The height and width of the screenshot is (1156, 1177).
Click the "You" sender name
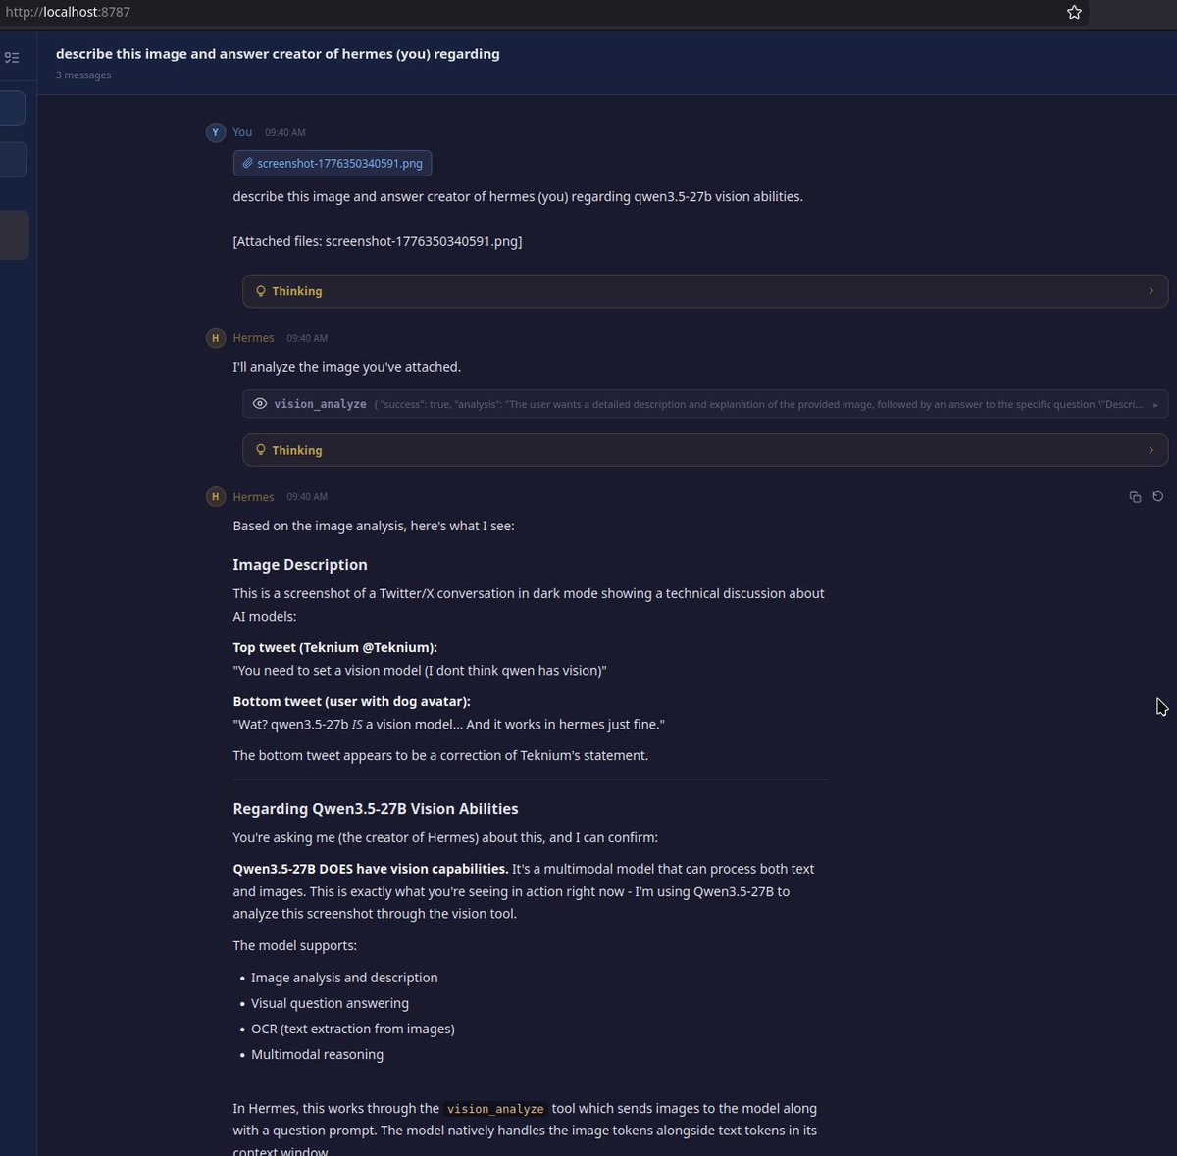(242, 132)
